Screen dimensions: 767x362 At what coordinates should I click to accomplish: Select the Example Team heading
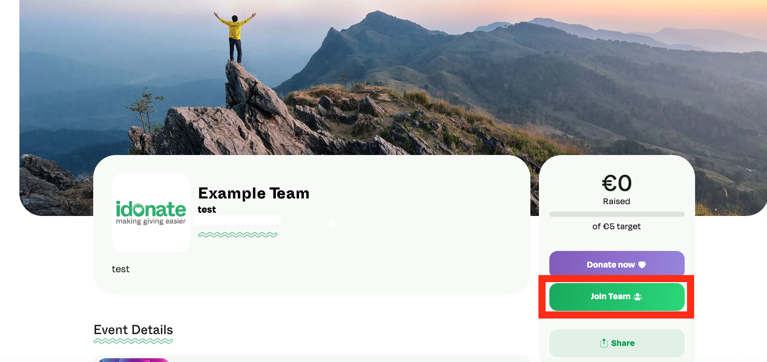[x=254, y=193]
